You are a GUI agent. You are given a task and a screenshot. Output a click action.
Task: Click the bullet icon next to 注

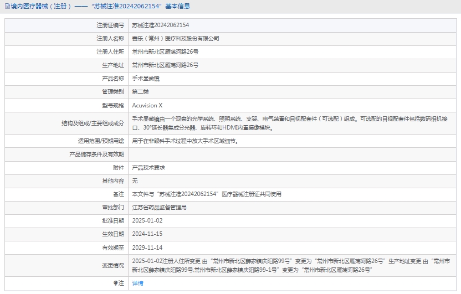coord(115,283)
